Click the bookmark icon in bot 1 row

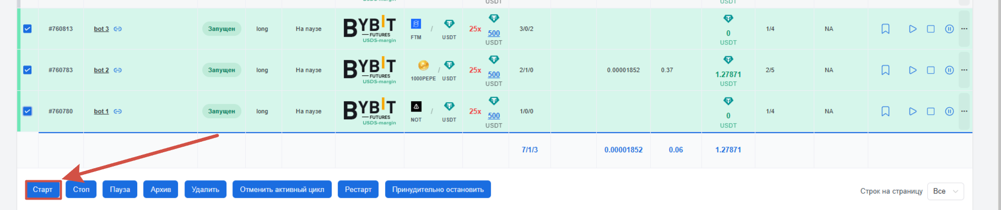tap(885, 111)
